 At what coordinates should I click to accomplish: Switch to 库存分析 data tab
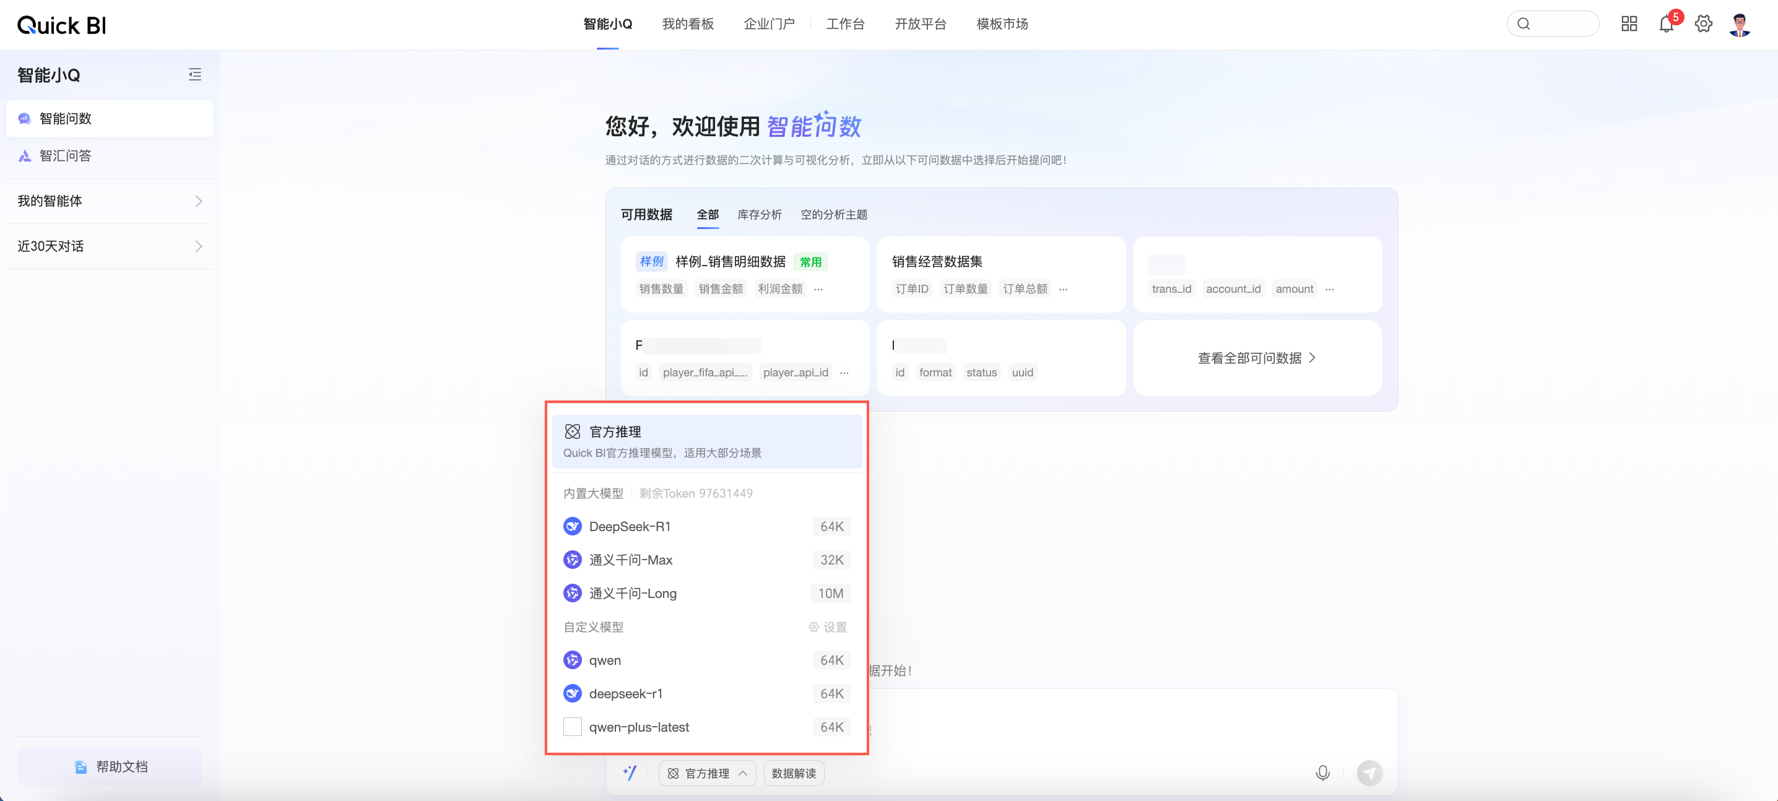[759, 215]
